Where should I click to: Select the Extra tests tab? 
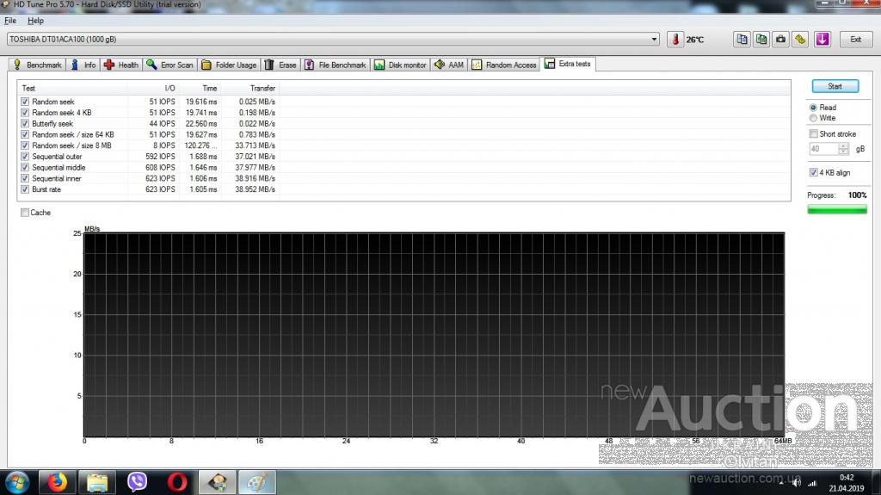coord(568,64)
